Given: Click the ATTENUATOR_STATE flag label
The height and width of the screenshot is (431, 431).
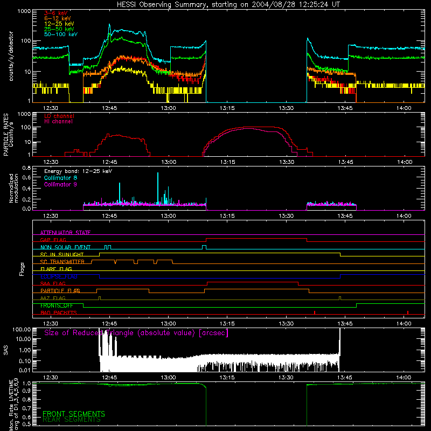Looking at the screenshot, I should click(x=65, y=233).
